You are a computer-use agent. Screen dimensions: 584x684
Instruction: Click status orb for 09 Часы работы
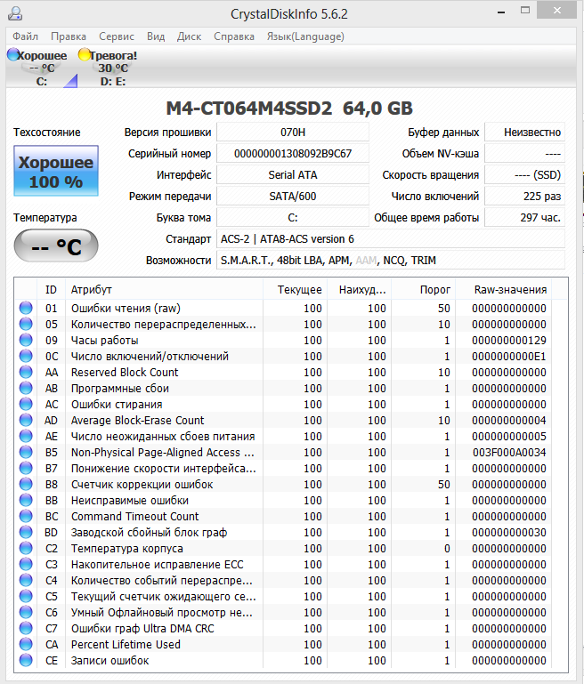point(26,340)
